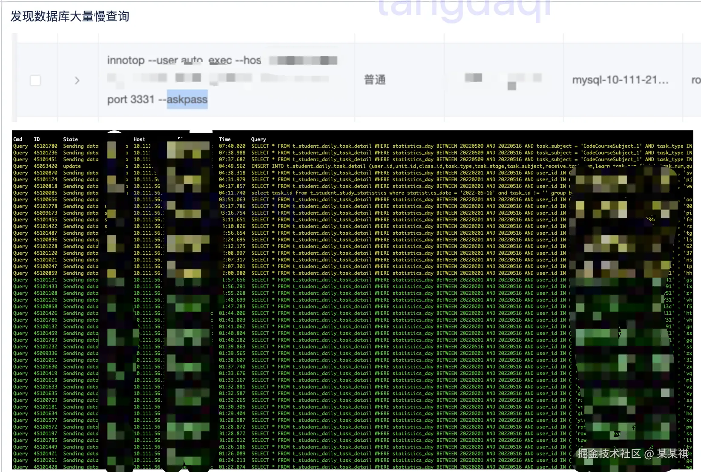
Task: Click the select task_id from t_student_study_statistics query
Action: [411, 193]
